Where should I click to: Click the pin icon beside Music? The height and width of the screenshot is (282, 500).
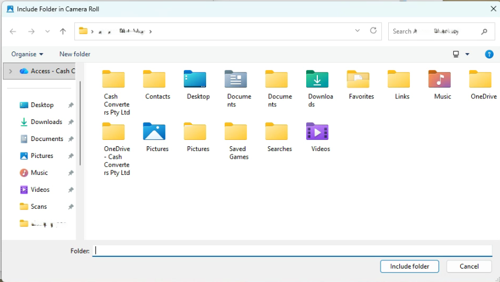click(71, 173)
